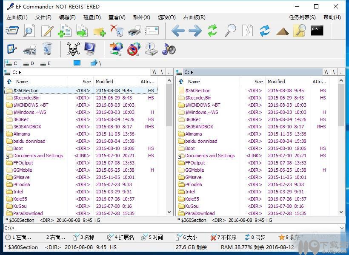The width and height of the screenshot is (349, 255).
Task: Sort left panel by Modified column header
Action: tap(116, 82)
